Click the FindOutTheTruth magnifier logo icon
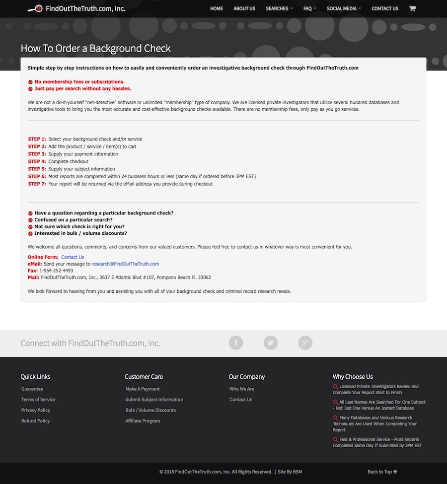The width and height of the screenshot is (447, 484). click(35, 8)
